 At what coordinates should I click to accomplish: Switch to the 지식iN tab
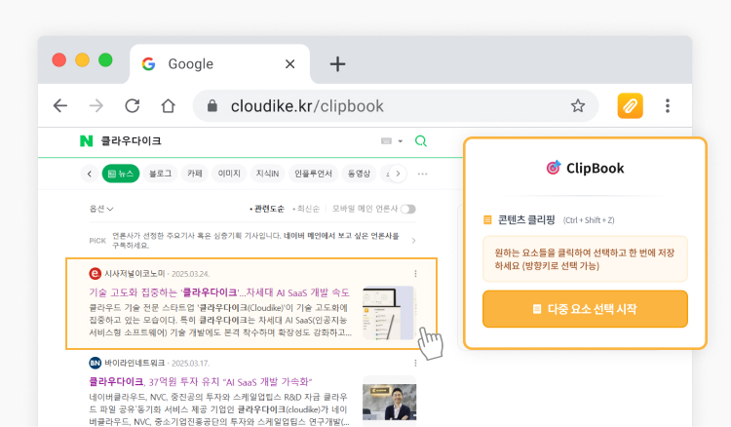tap(267, 174)
